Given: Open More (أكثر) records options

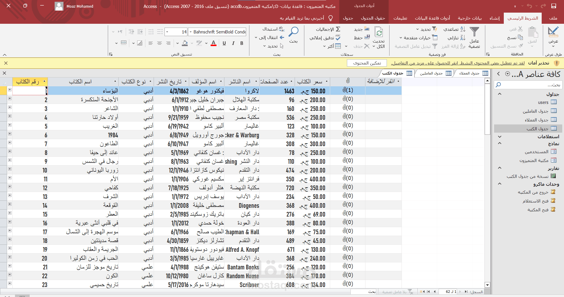Looking at the screenshot, I should pos(332,46).
